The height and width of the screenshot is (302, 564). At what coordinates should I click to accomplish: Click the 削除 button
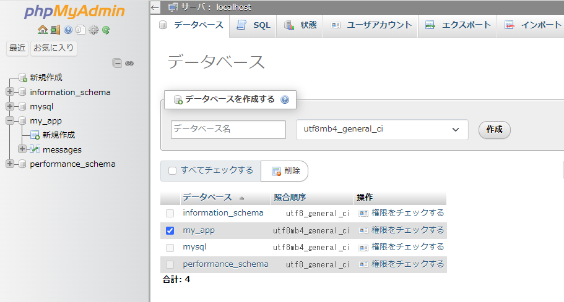click(285, 171)
